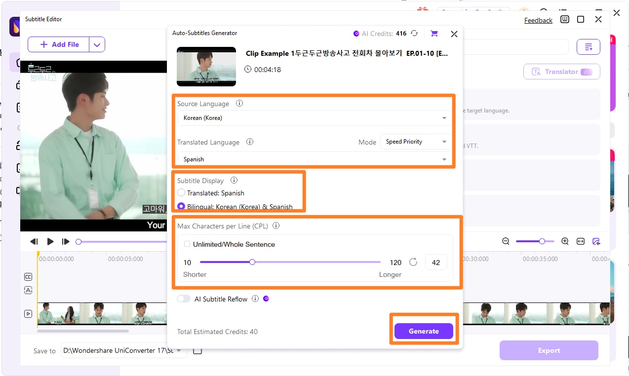The width and height of the screenshot is (629, 376).
Task: Click Generate to create subtitles
Action: 424,331
